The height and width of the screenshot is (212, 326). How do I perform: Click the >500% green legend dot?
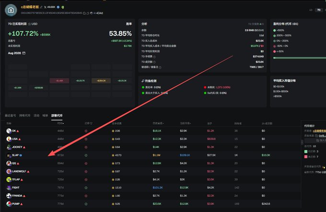(274, 30)
